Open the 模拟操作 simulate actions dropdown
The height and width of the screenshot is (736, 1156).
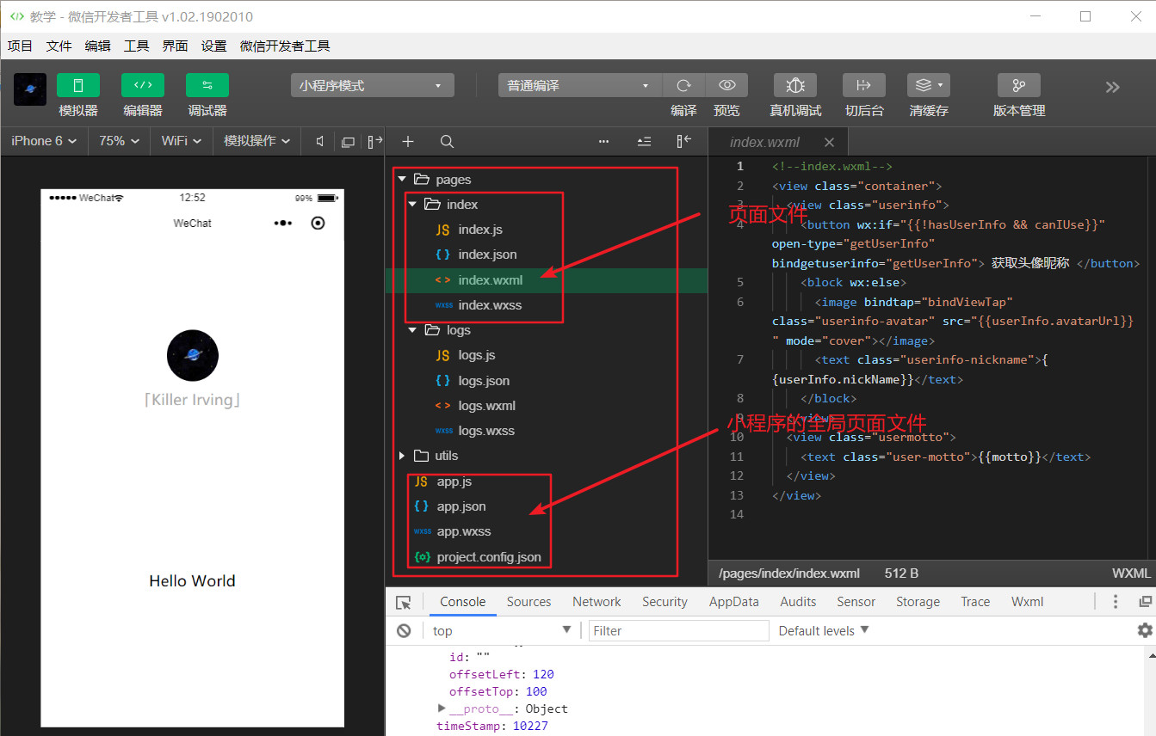[x=257, y=141]
